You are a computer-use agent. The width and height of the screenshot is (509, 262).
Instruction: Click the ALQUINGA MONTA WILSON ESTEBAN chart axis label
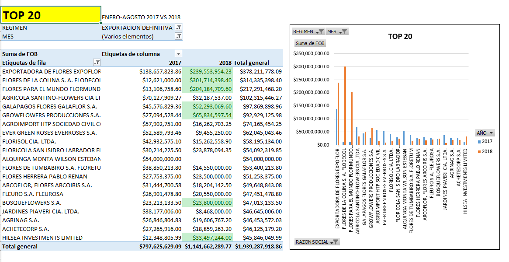tap(405, 189)
